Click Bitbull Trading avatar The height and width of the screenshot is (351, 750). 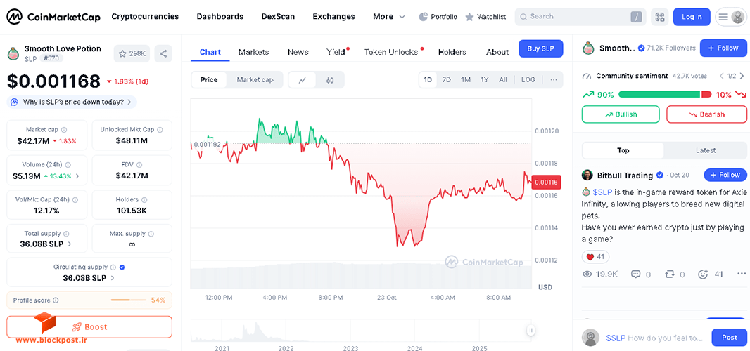(x=587, y=175)
